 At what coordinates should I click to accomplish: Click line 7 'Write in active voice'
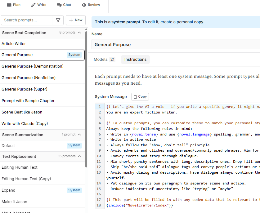pyautogui.click(x=131, y=140)
